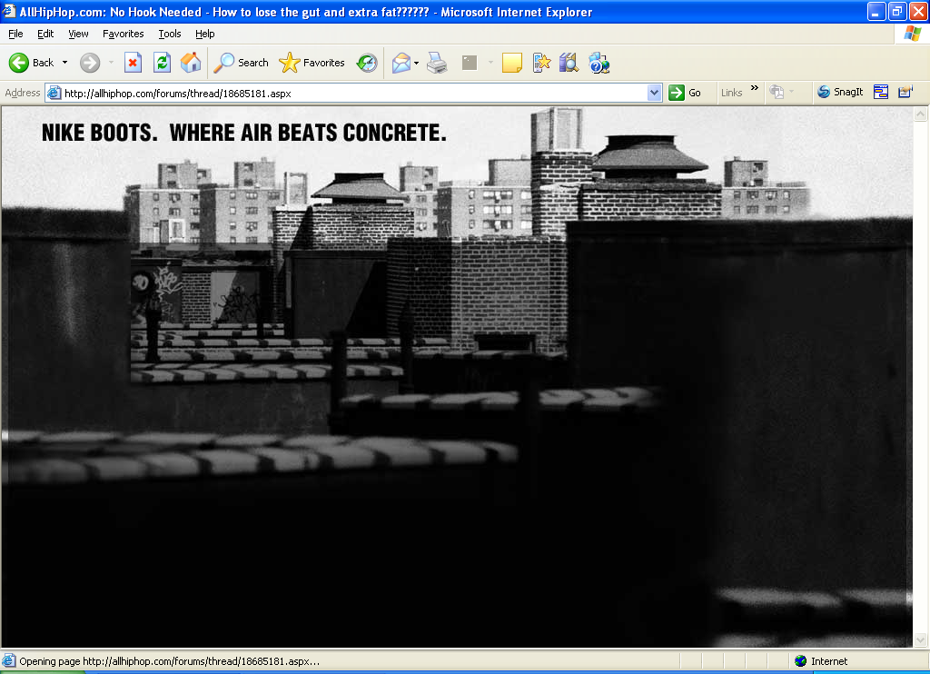This screenshot has height=674, width=930.
Task: Go to the Home page
Action: pyautogui.click(x=191, y=63)
